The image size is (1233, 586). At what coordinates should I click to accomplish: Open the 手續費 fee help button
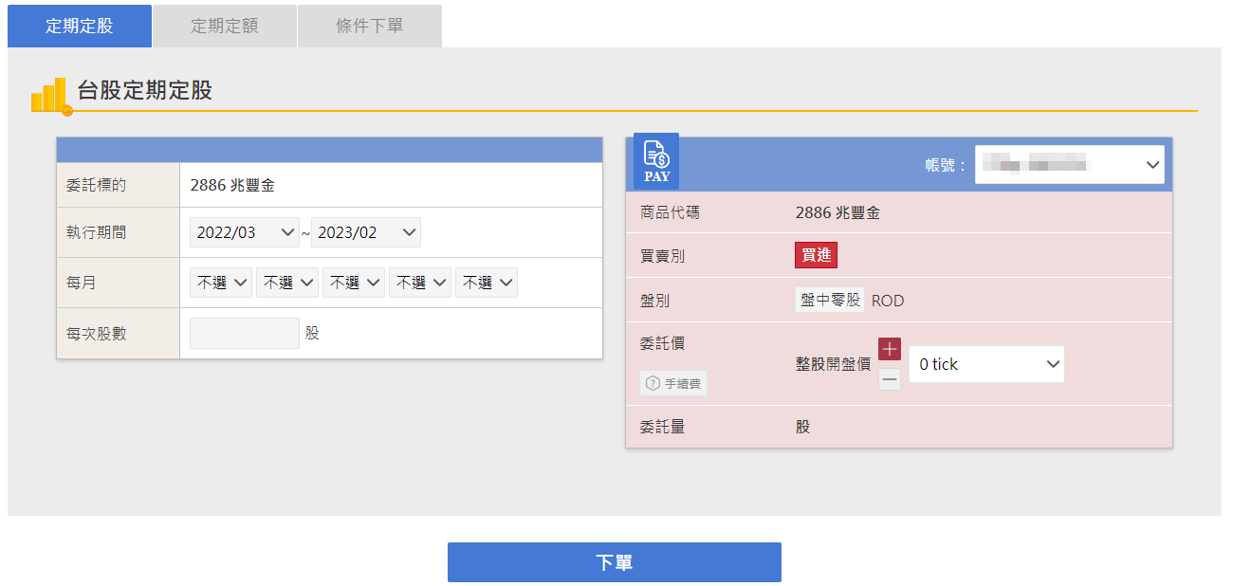673,383
